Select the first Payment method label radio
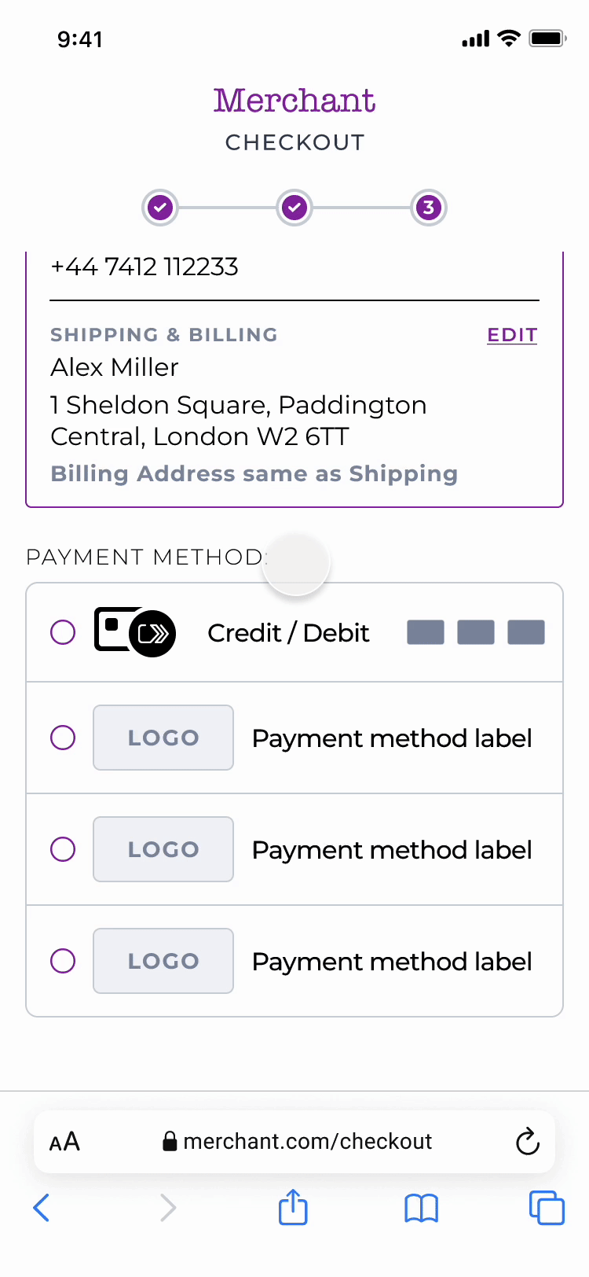Screen dimensions: 589x1277 (x=63, y=738)
